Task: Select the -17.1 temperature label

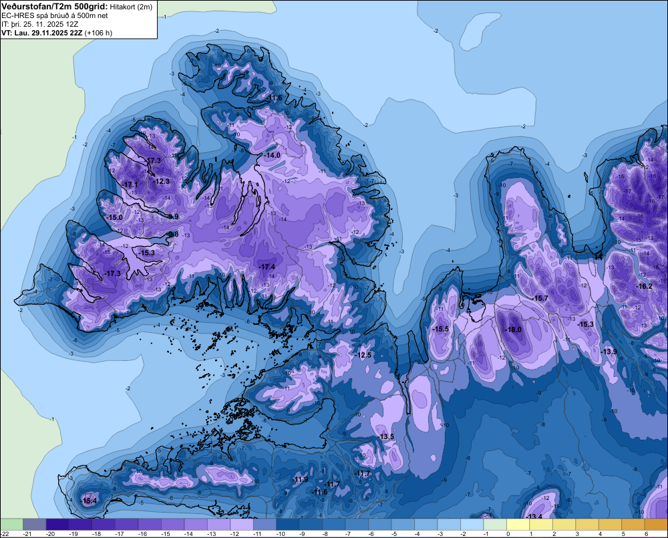Action: pos(130,184)
